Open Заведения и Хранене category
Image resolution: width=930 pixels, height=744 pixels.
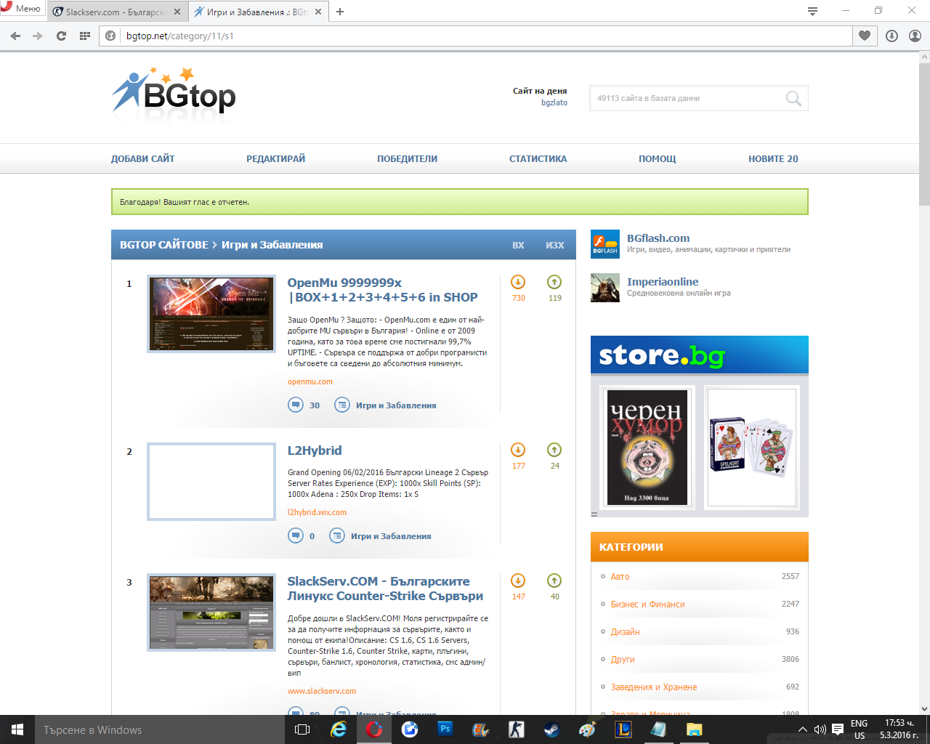click(654, 687)
